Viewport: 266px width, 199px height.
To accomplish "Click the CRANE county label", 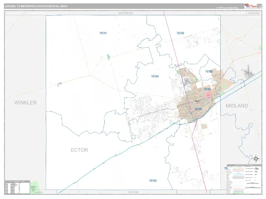I will click(x=133, y=192).
